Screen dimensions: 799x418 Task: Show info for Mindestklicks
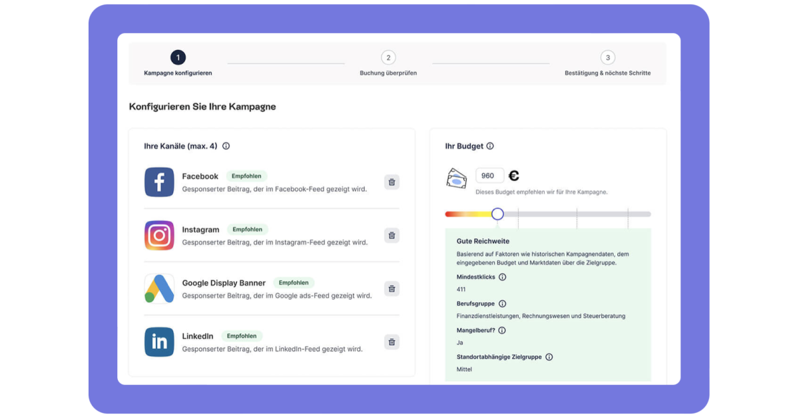coord(502,277)
